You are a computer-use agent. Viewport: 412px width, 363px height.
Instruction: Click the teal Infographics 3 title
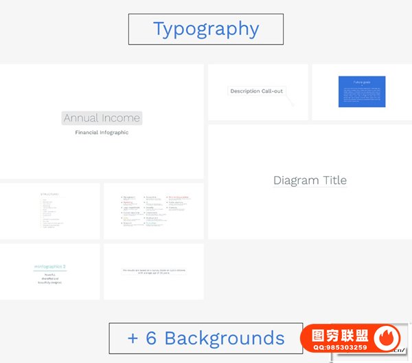coord(49,266)
